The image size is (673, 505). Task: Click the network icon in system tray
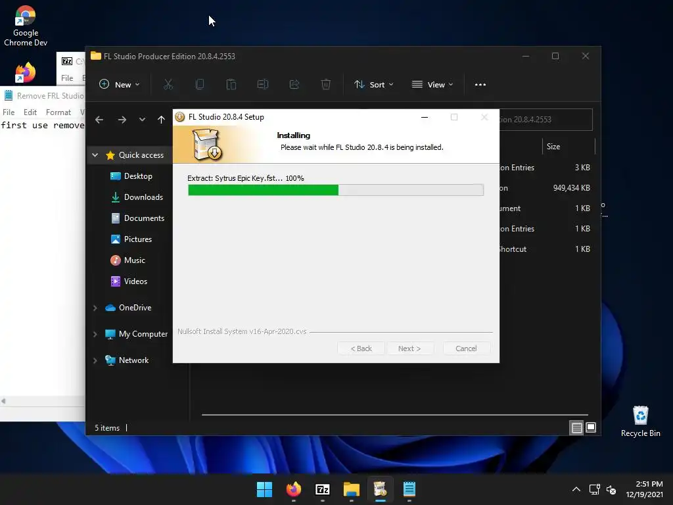point(594,489)
